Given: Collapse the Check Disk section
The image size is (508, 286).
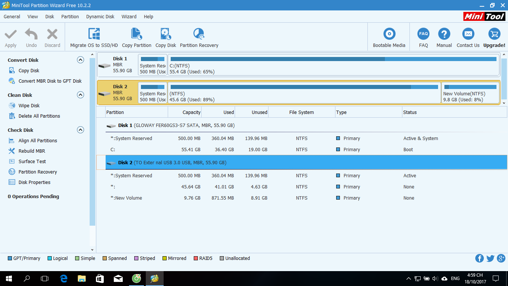Looking at the screenshot, I should (x=80, y=130).
